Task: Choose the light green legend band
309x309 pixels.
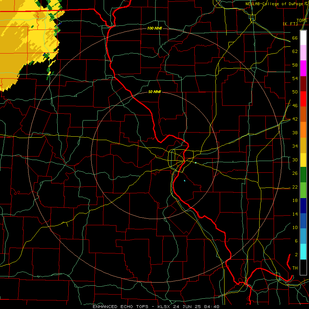Action: [x=303, y=190]
